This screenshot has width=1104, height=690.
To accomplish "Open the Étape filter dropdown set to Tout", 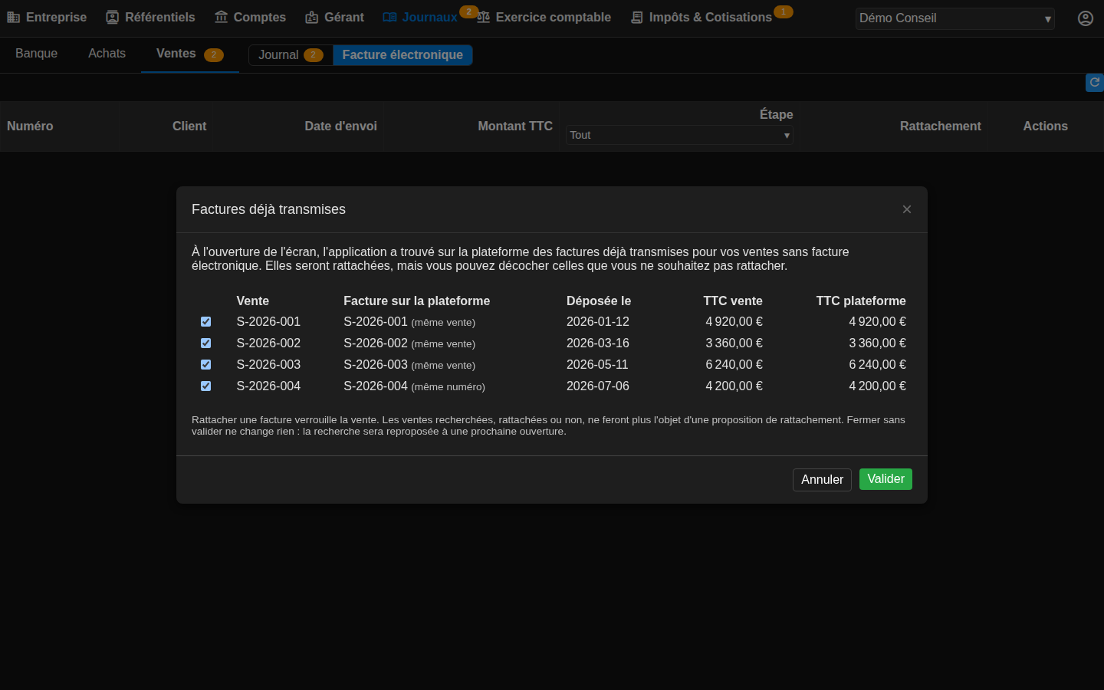I will point(679,135).
